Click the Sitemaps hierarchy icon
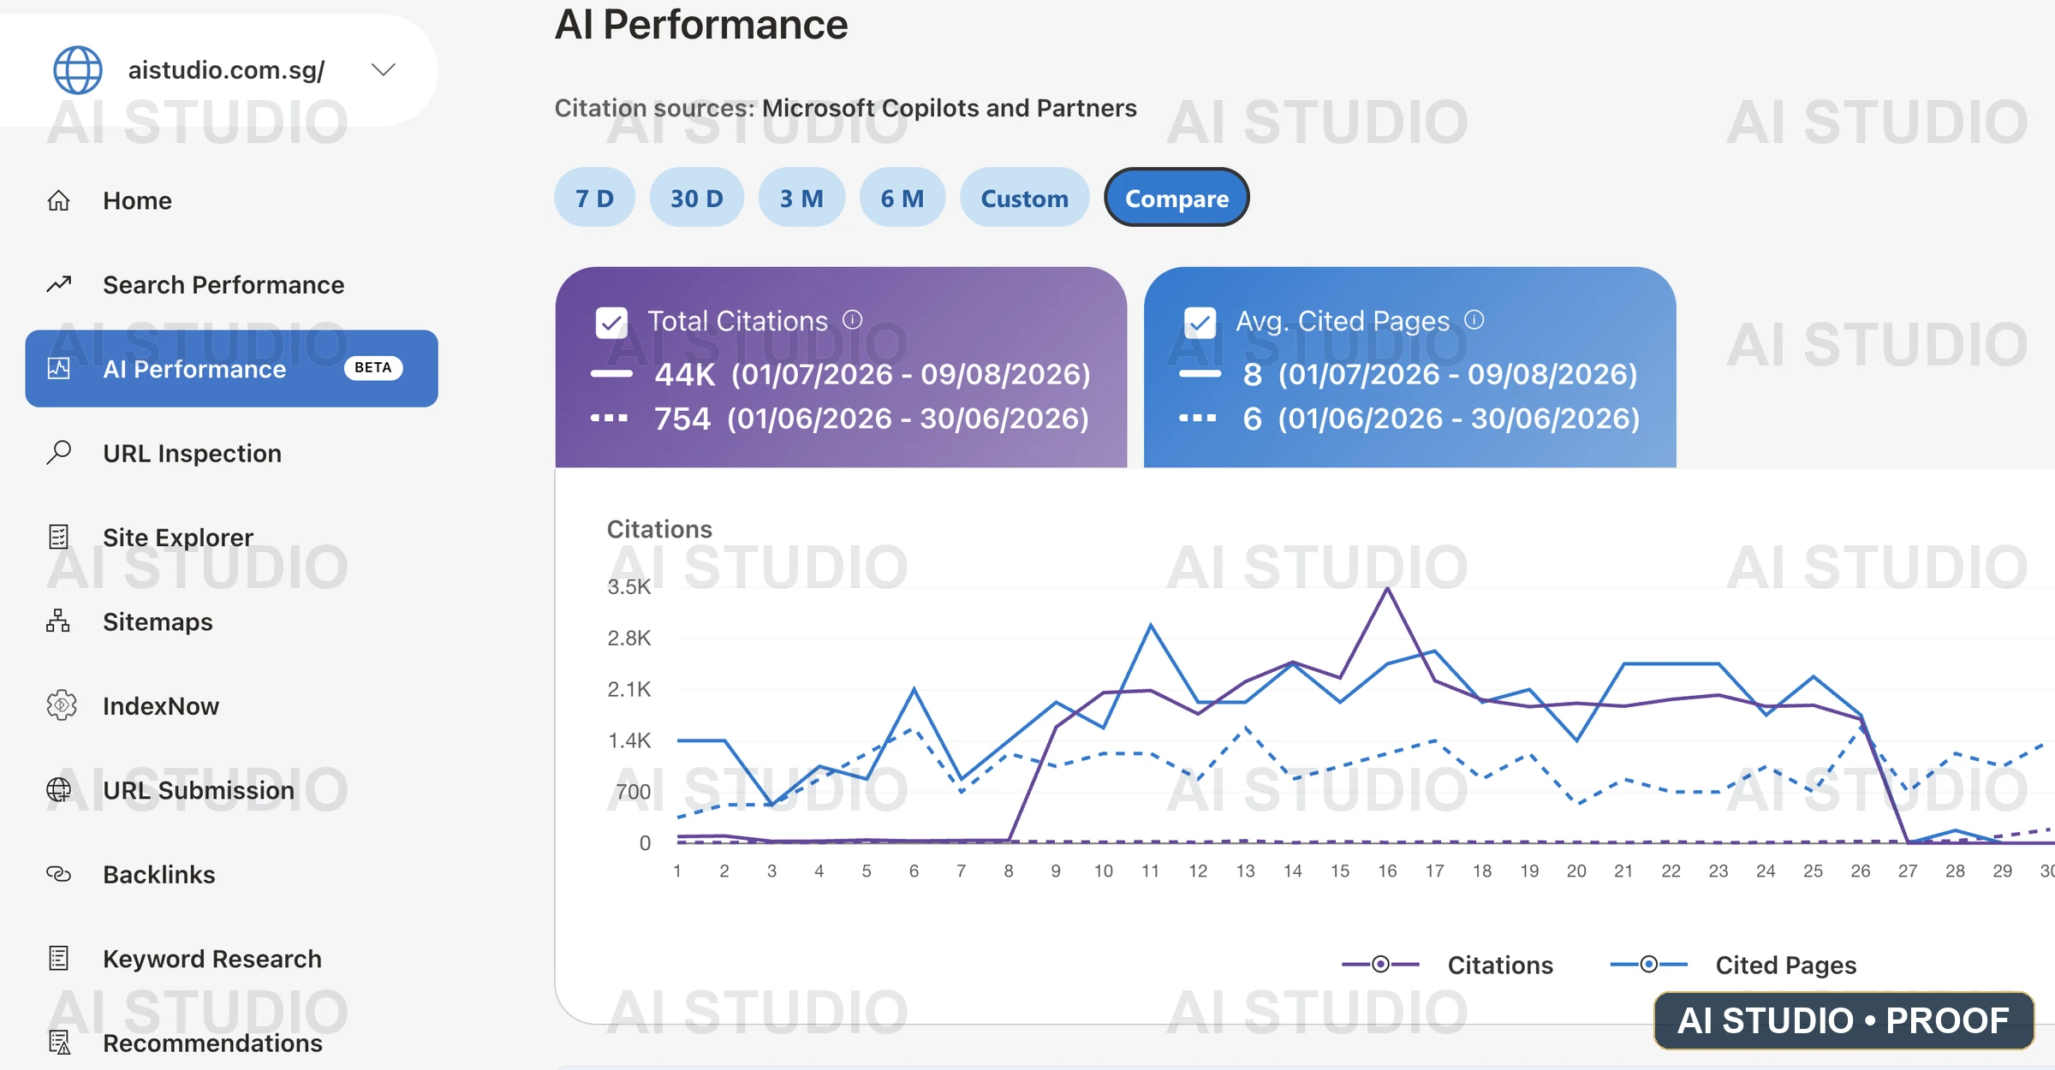The width and height of the screenshot is (2055, 1070). click(x=58, y=621)
